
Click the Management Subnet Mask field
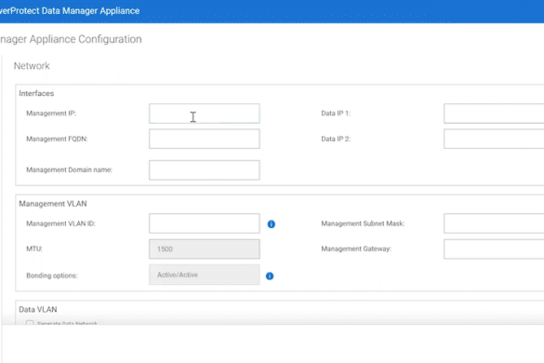coord(494,223)
